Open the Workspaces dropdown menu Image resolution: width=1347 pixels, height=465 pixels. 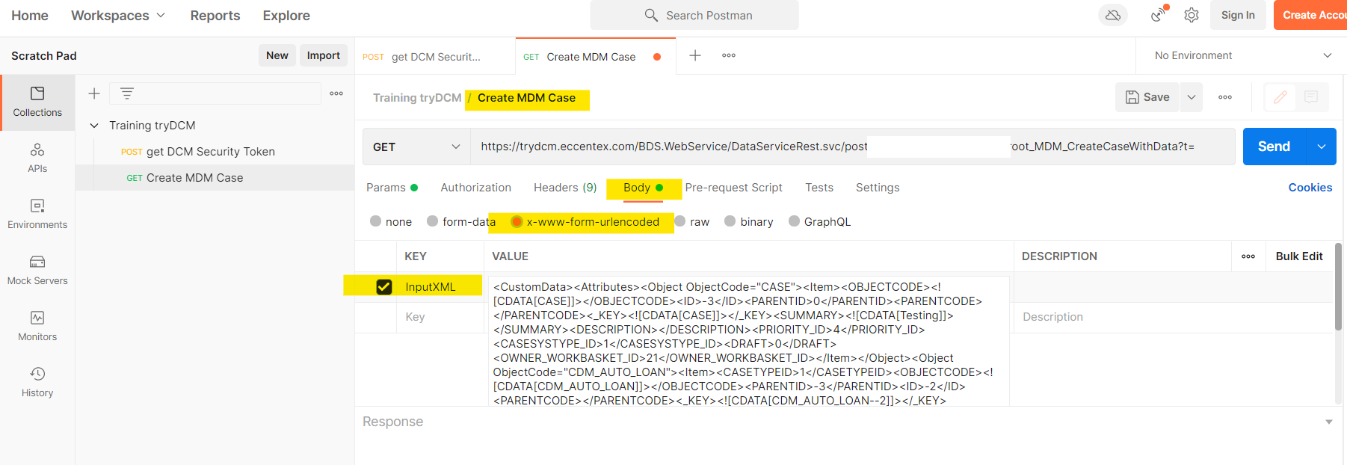118,16
